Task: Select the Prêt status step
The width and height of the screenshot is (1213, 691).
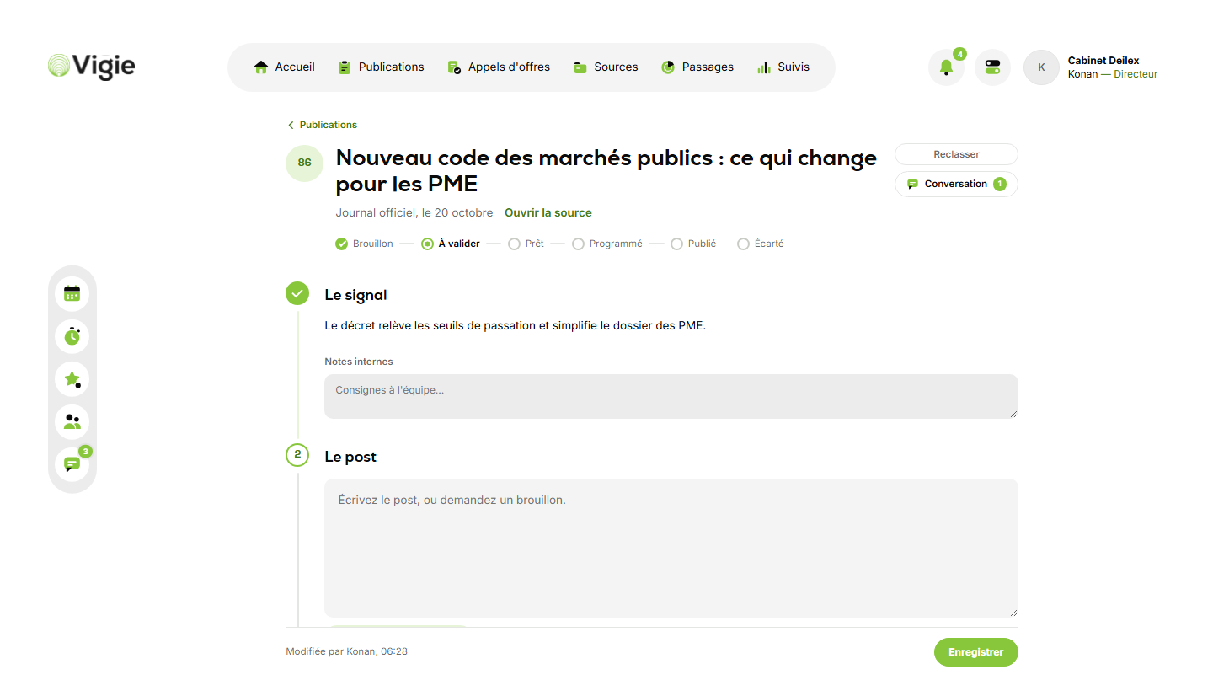Action: (x=526, y=244)
